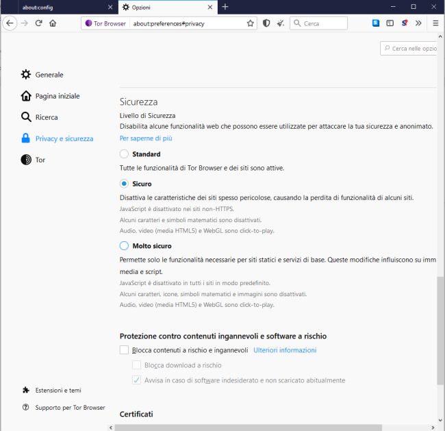Select the Sicuro security level radio
Viewport: 445px width, 431px height.
124,184
